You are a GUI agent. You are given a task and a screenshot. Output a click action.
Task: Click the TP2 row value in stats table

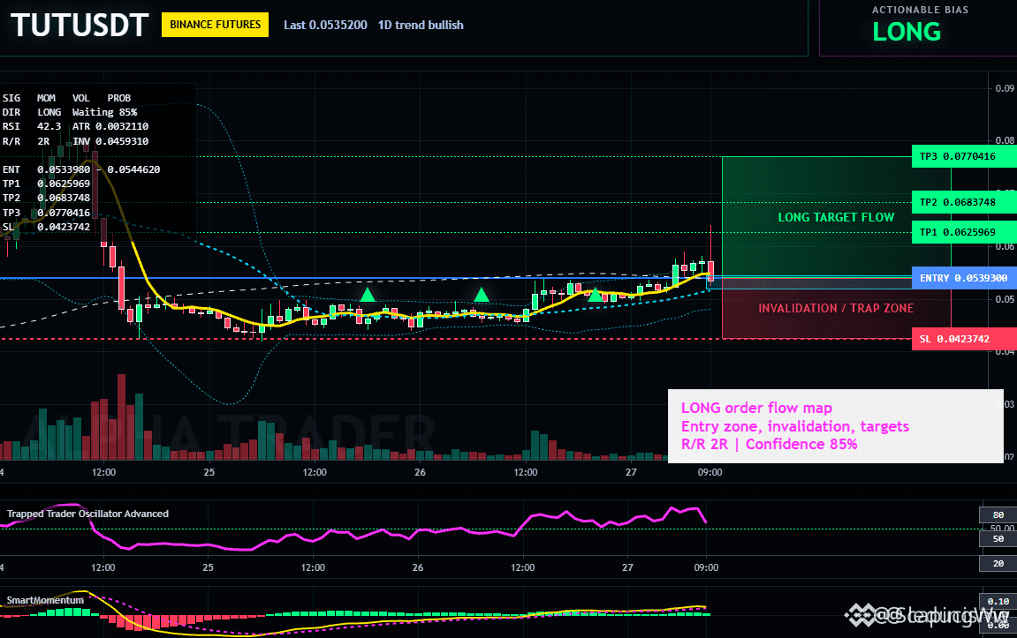[x=64, y=199]
